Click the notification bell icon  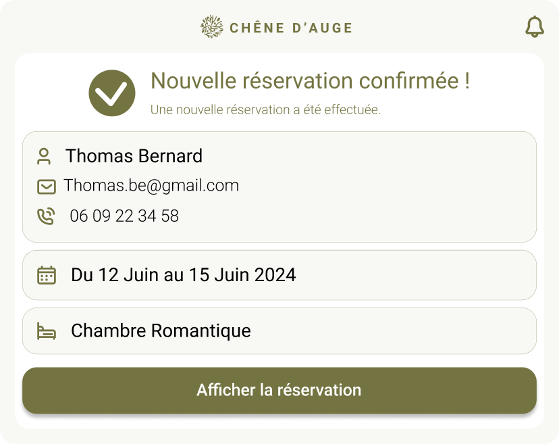coord(534,26)
